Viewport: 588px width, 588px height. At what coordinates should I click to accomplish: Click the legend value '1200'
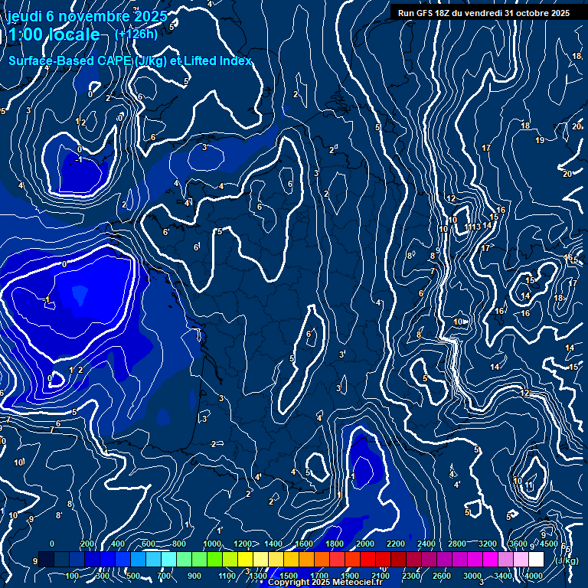tap(243, 544)
